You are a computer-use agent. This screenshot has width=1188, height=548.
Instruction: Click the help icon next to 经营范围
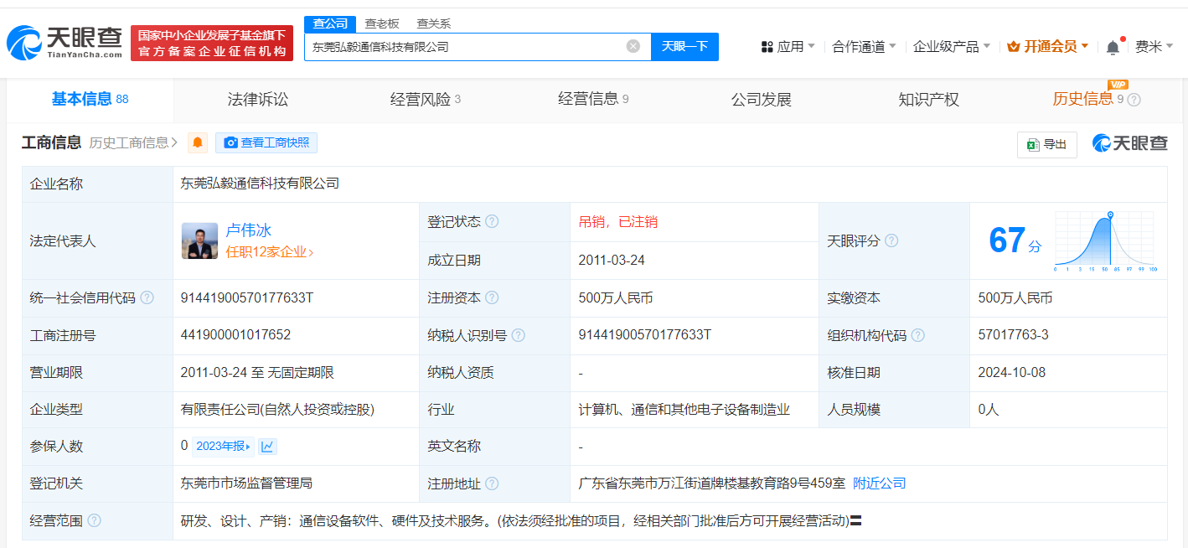coord(94,520)
